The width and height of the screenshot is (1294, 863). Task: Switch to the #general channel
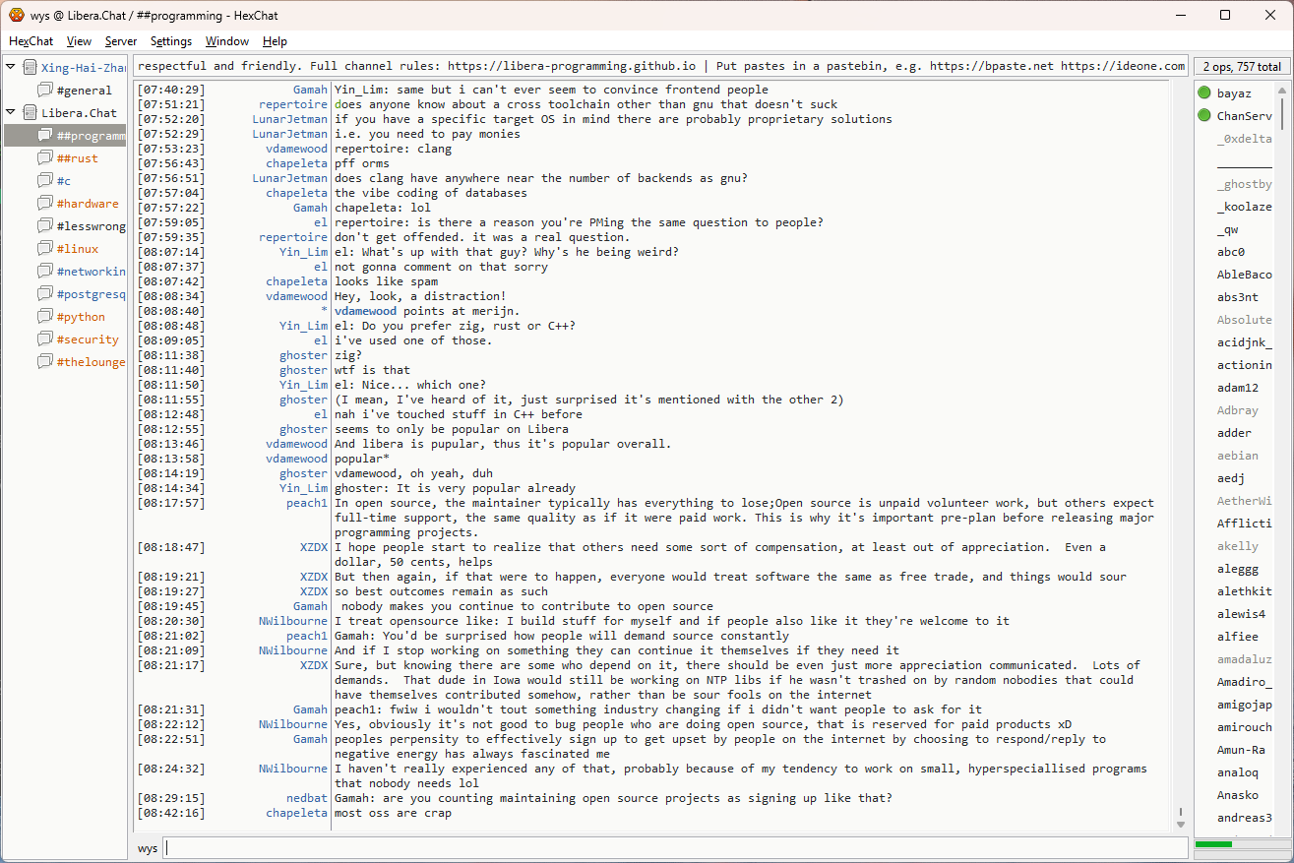(x=85, y=91)
